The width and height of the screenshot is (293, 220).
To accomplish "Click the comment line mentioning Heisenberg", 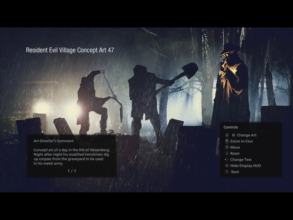I will 72,150.
